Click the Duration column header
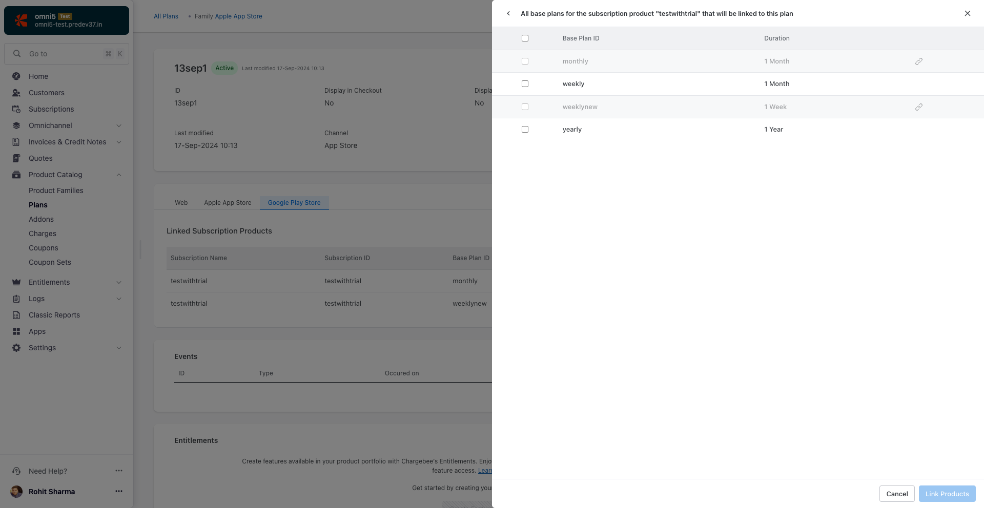Screen dimensions: 984x508 tap(776, 38)
